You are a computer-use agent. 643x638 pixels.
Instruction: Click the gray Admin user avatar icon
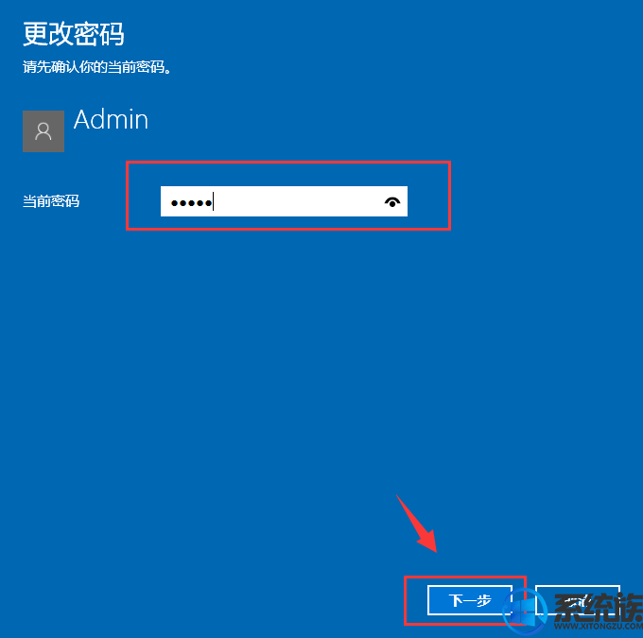(x=43, y=131)
